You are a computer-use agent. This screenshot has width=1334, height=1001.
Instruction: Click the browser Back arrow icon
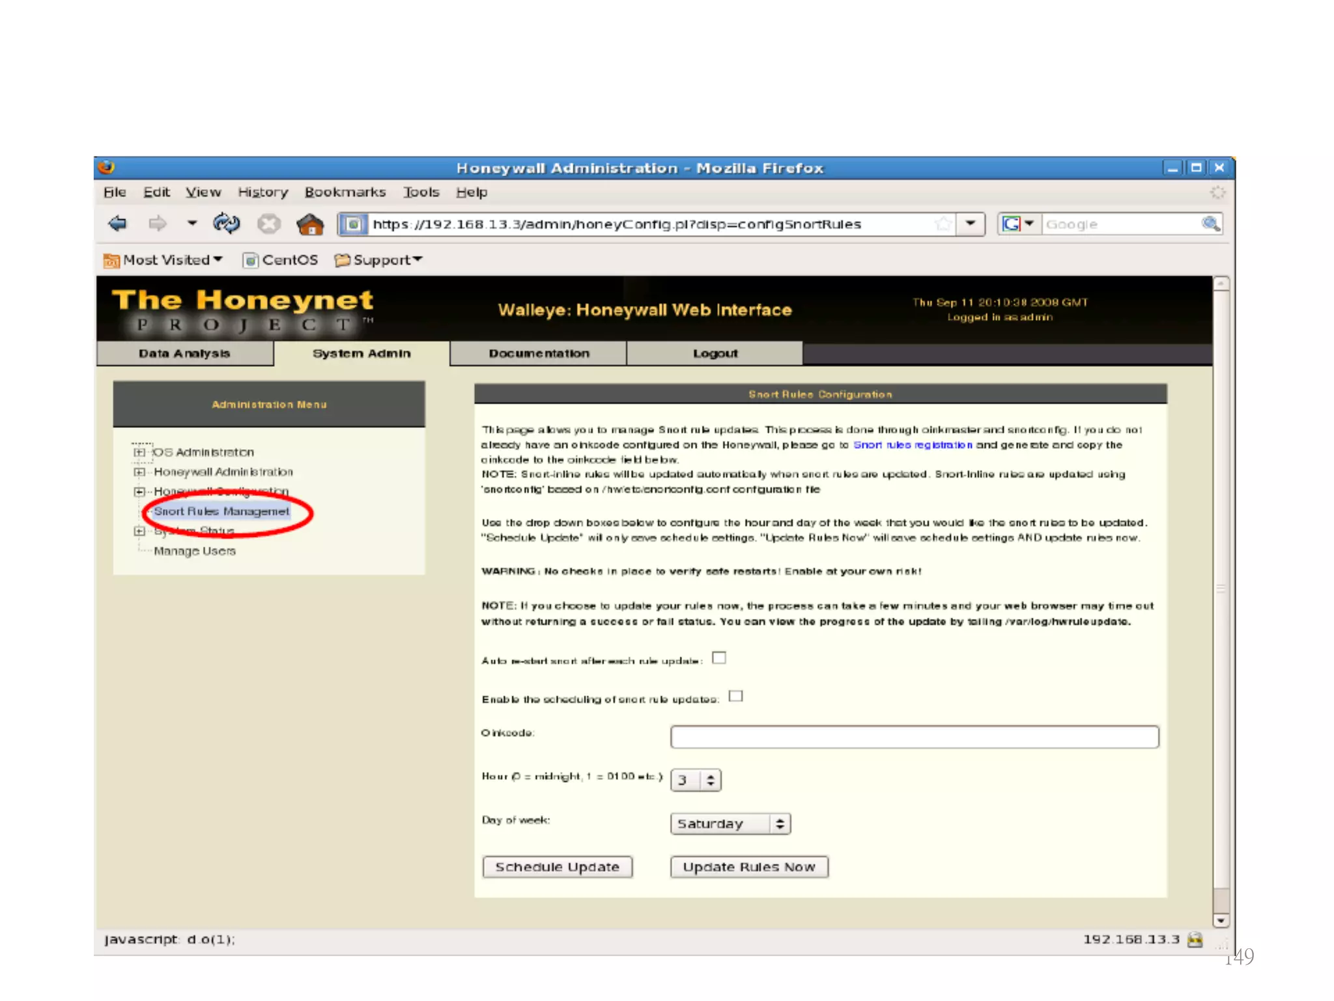tap(118, 224)
